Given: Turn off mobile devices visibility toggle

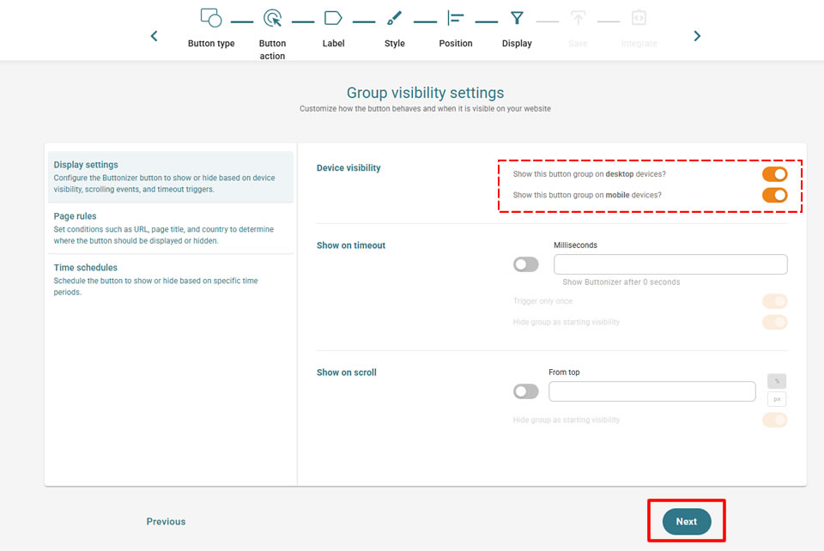Looking at the screenshot, I should pos(774,195).
